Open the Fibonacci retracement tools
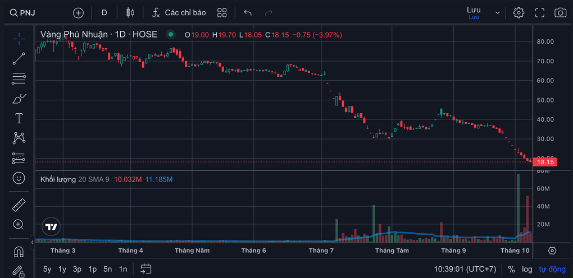This screenshot has width=573, height=278. 19,78
